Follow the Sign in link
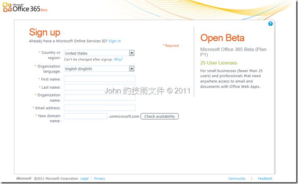This screenshot has height=184, width=298. pyautogui.click(x=115, y=41)
